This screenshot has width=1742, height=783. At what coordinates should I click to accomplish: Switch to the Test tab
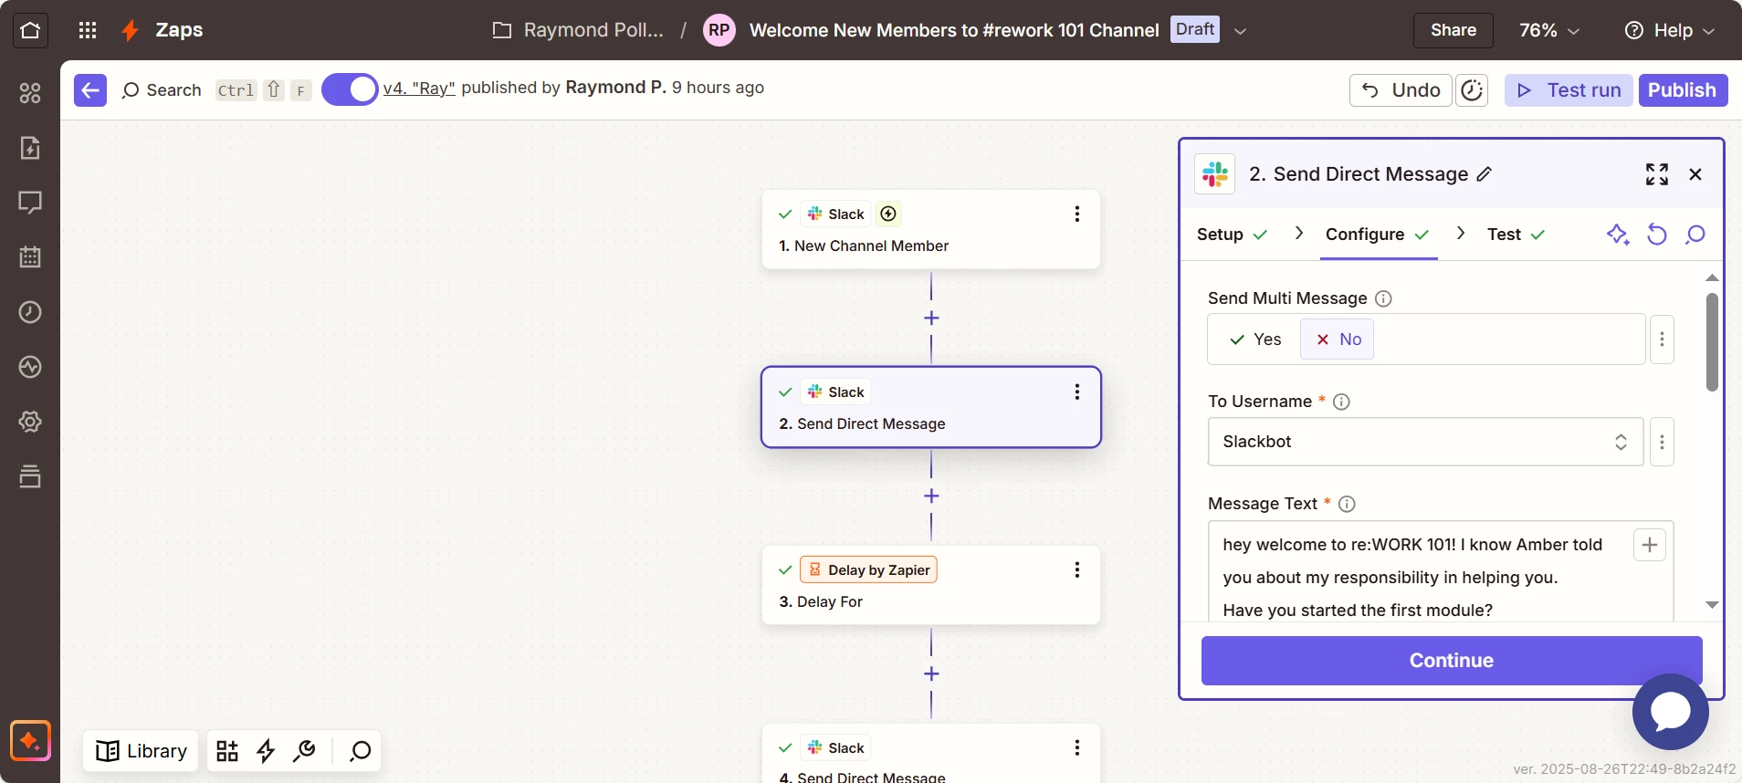tap(1516, 235)
